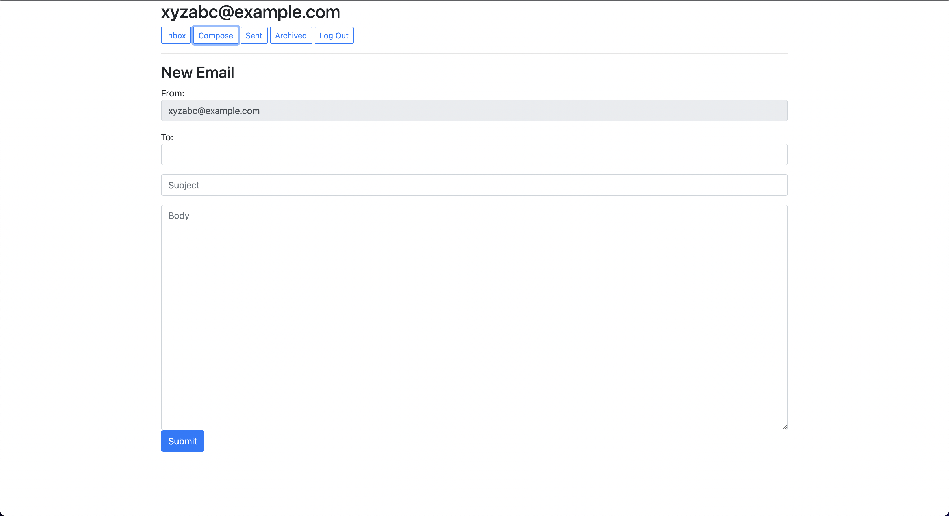Click the To: label

click(167, 138)
